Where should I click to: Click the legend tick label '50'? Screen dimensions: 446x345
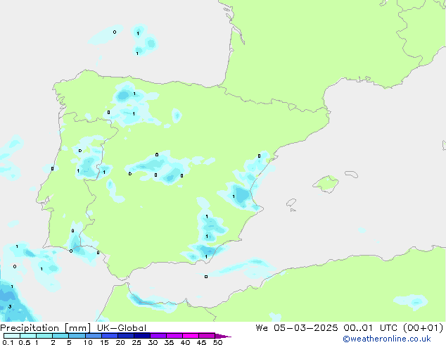click(217, 342)
